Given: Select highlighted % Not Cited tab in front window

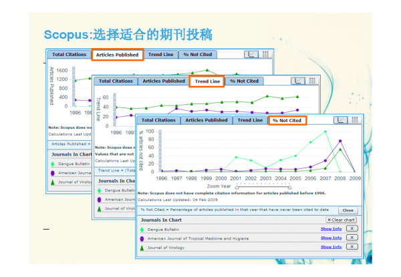Looking at the screenshot, I should point(287,121).
